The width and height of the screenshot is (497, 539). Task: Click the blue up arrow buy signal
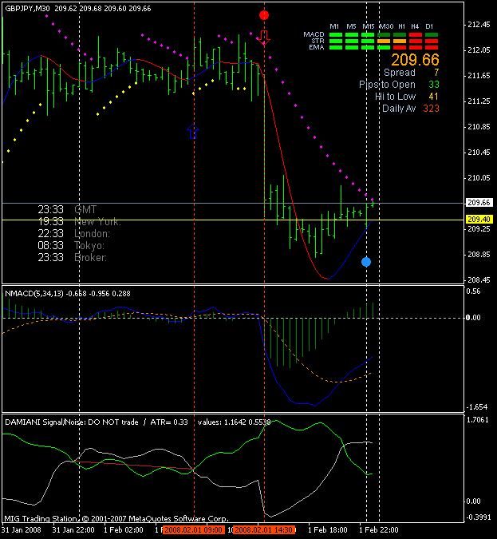point(193,131)
